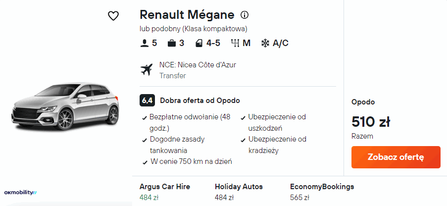Click the air conditioning snowflake icon

point(265,43)
